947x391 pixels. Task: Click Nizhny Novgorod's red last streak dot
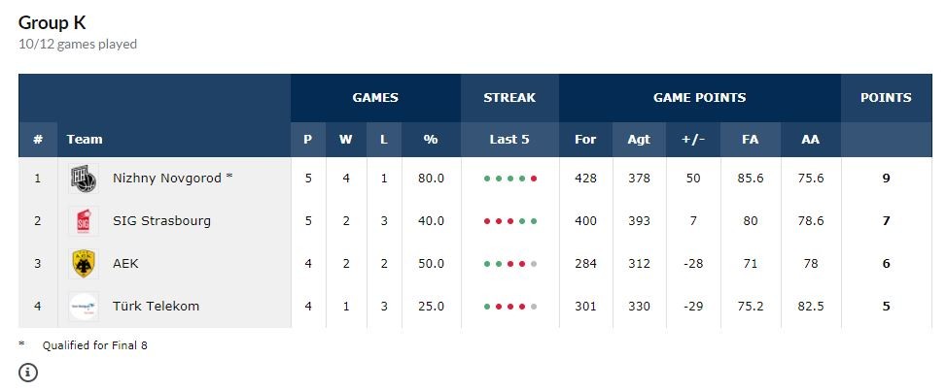click(x=534, y=179)
